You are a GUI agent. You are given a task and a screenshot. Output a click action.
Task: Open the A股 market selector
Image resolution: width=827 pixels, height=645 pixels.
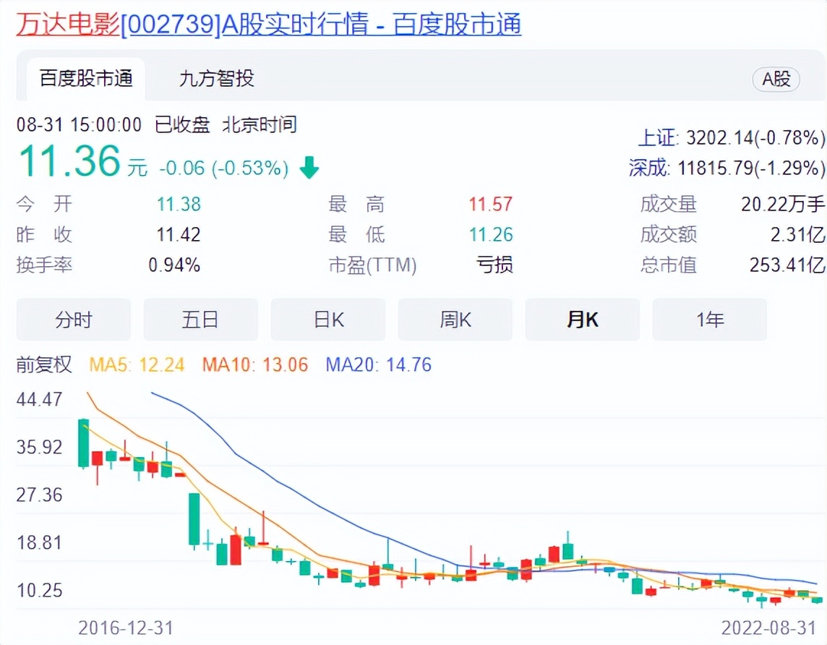[x=776, y=80]
